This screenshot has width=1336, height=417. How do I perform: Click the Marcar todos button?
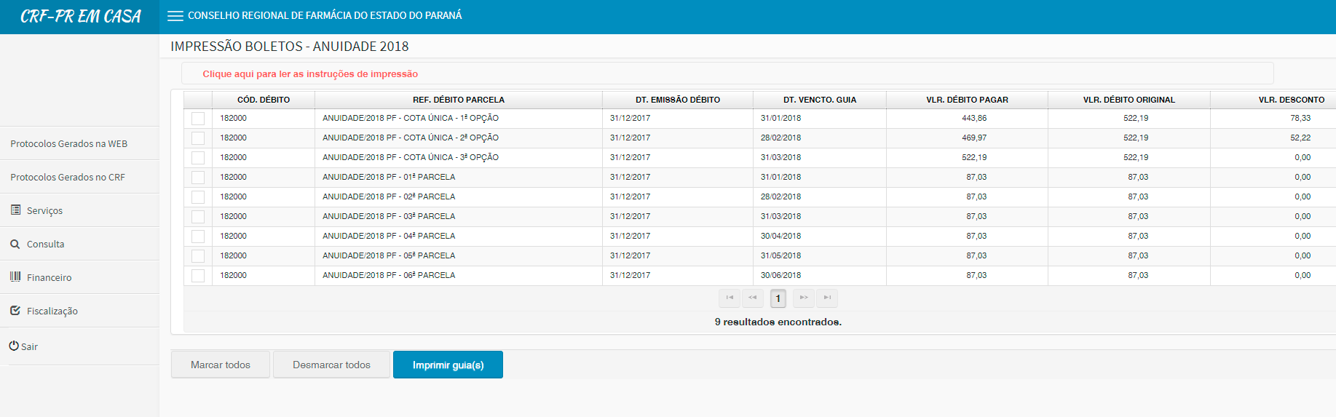[221, 365]
